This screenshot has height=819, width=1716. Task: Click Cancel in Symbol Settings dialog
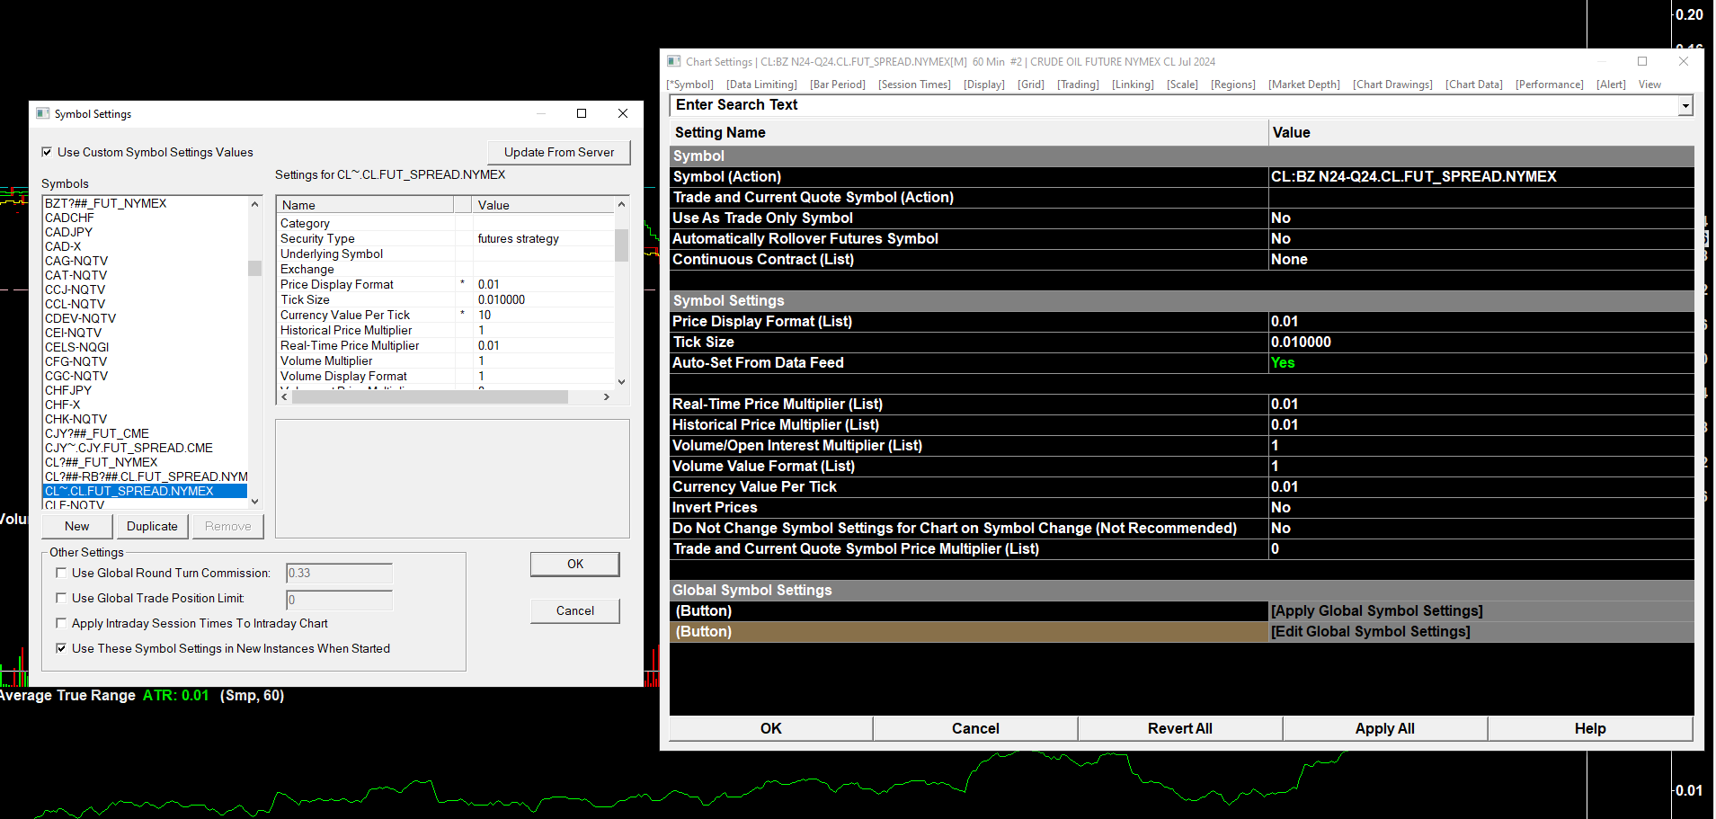point(575,610)
